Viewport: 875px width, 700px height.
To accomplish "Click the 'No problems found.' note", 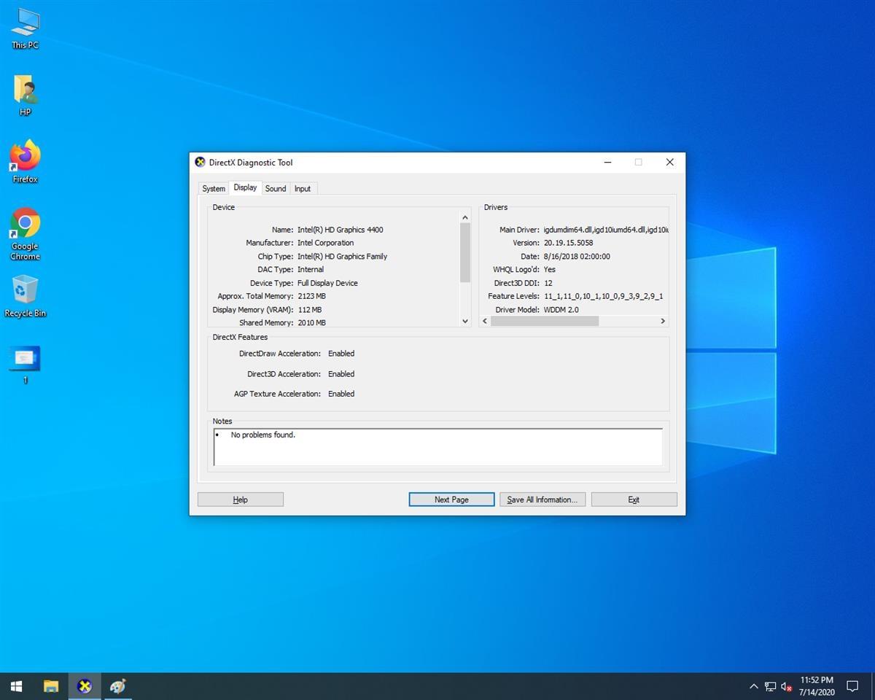I will [263, 435].
